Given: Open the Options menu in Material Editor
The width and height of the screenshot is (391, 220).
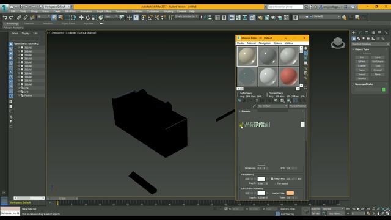Looking at the screenshot, I should [277, 43].
